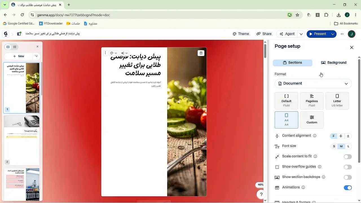
Task: Set font size to S
Action: (334, 146)
